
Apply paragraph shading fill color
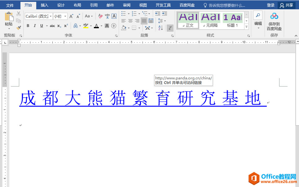(x=124, y=28)
